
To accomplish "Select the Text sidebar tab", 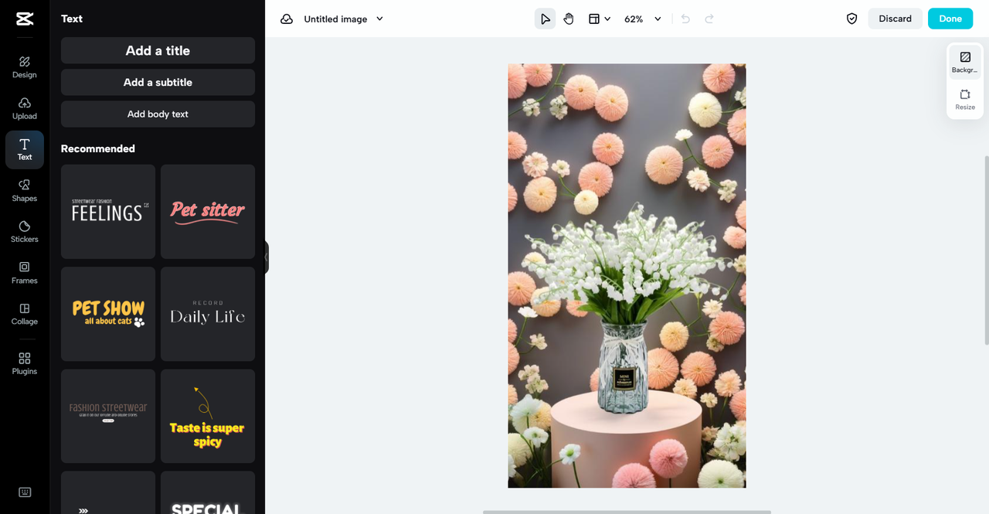I will [25, 149].
